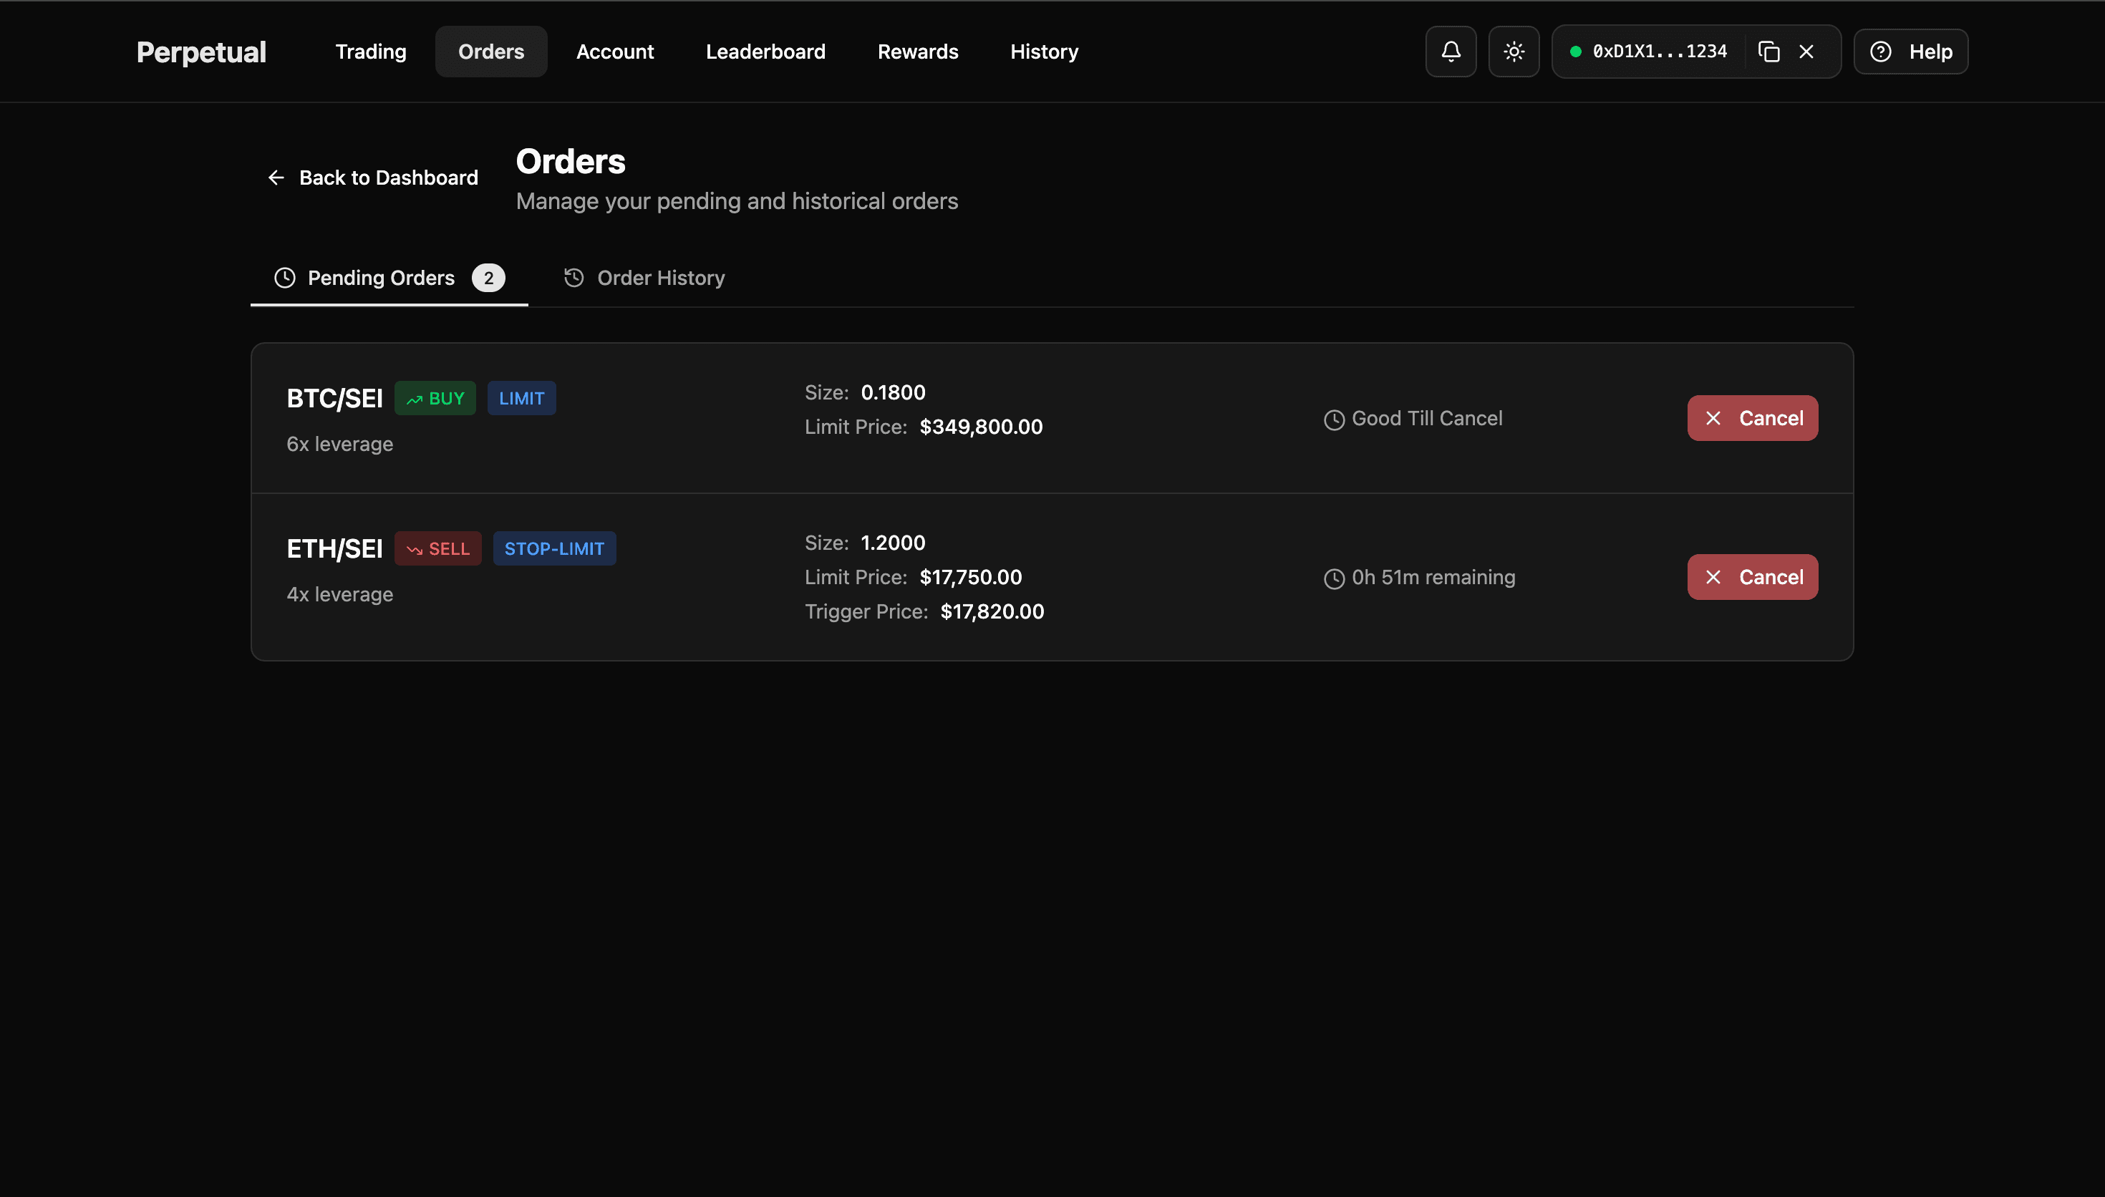Viewport: 2105px width, 1197px height.
Task: Click the limit price $349,800.00
Action: tap(981, 427)
